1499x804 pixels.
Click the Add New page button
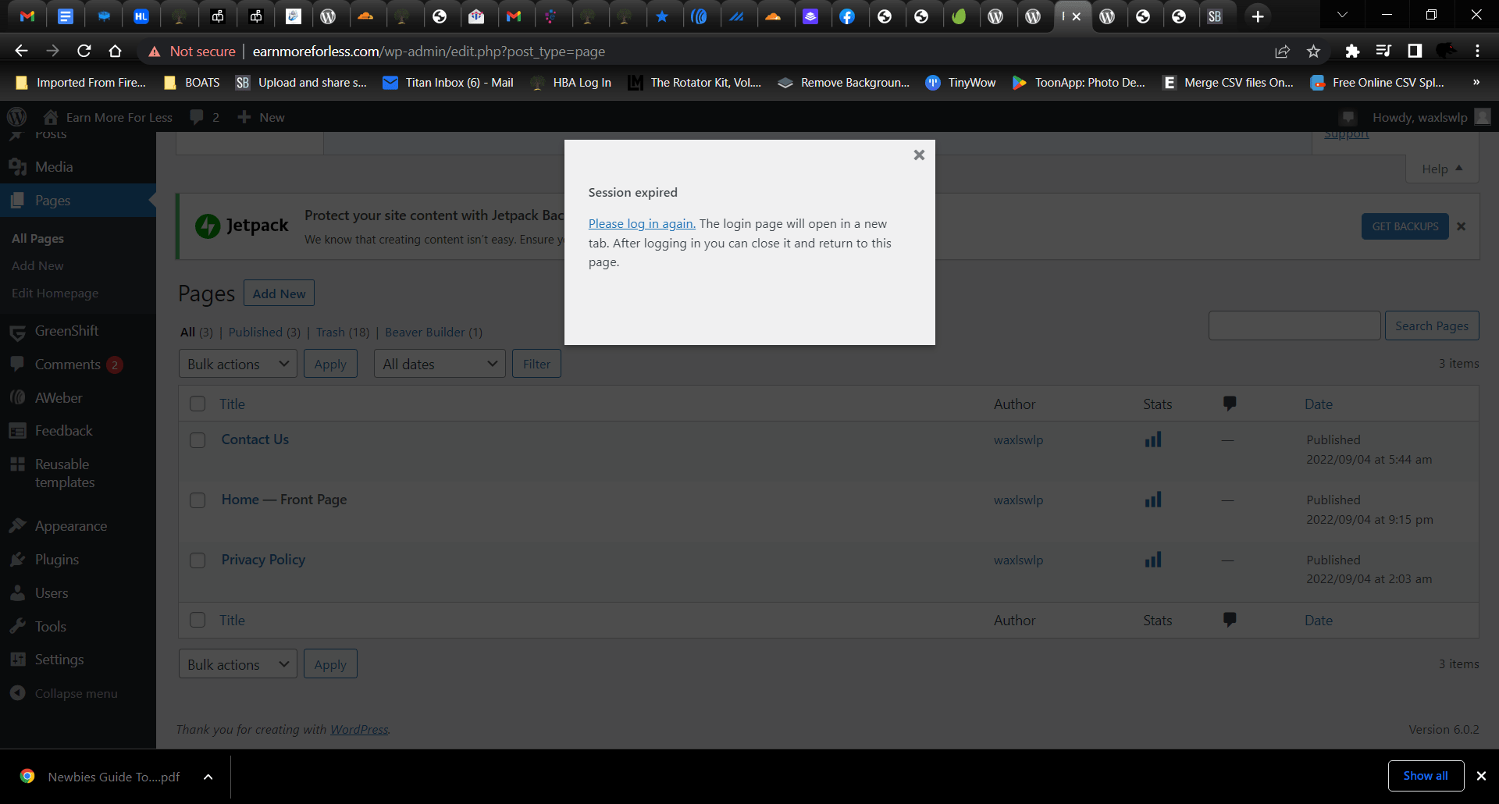point(279,293)
